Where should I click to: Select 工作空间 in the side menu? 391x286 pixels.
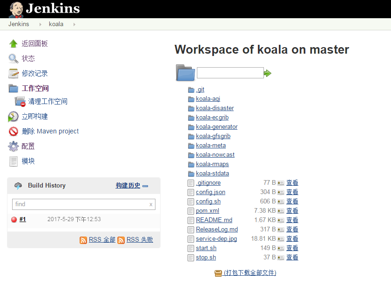tap(35, 88)
